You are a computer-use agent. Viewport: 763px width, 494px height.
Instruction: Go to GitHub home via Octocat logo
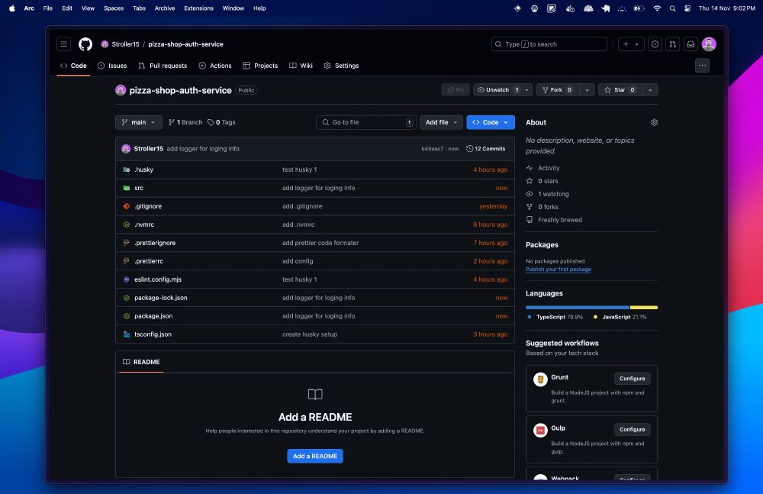pos(85,44)
